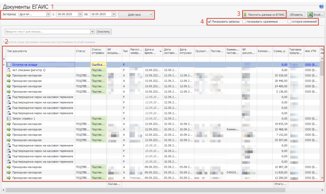Click green arrow icon of 25 507,86 invoice
This screenshot has height=194, width=326.
pyautogui.click(x=9, y=140)
